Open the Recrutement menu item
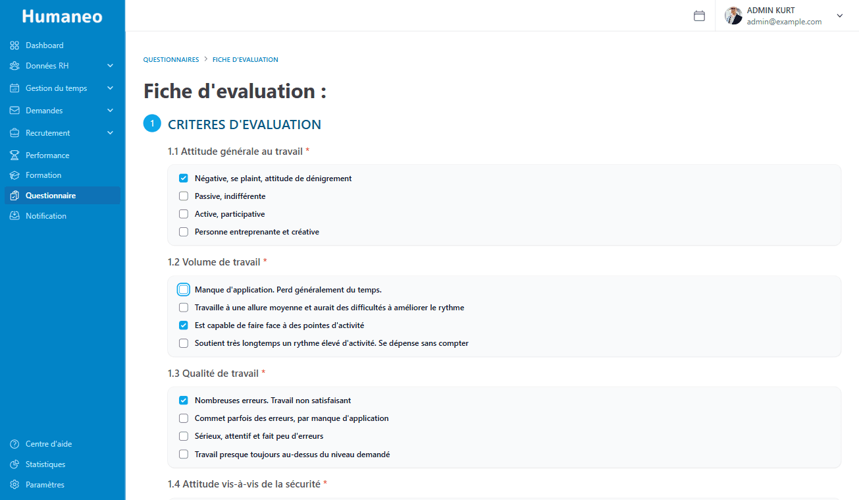The height and width of the screenshot is (500, 859). (x=47, y=133)
